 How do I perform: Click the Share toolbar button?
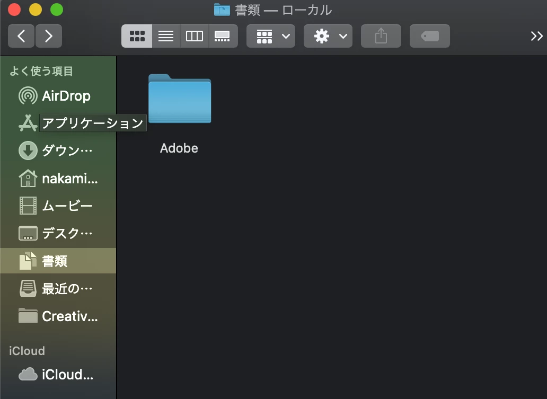(x=381, y=36)
